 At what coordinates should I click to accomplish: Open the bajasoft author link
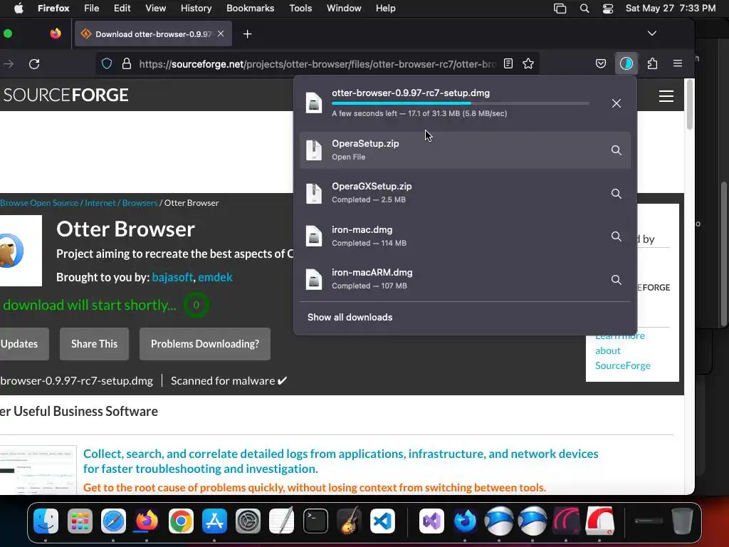coord(172,277)
